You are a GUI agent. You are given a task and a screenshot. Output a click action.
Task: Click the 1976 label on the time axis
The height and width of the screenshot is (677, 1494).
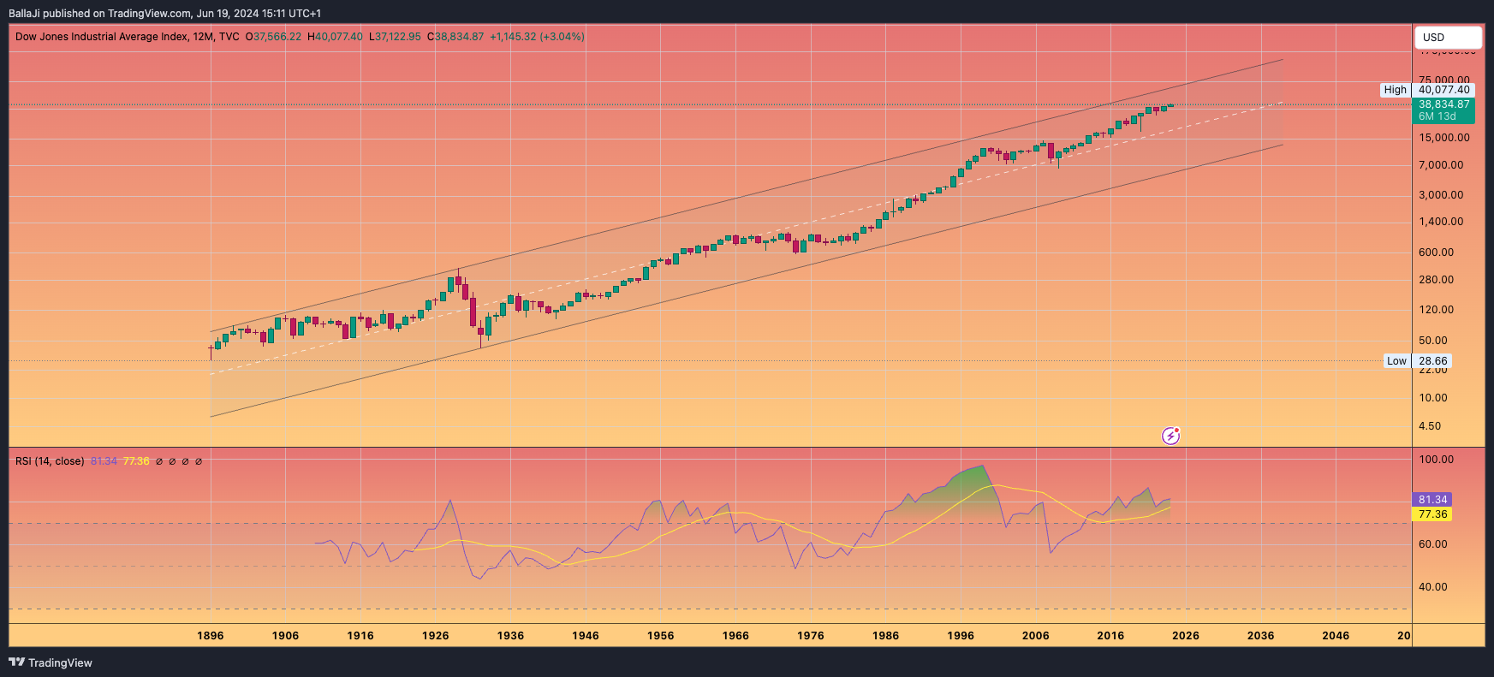(x=811, y=636)
